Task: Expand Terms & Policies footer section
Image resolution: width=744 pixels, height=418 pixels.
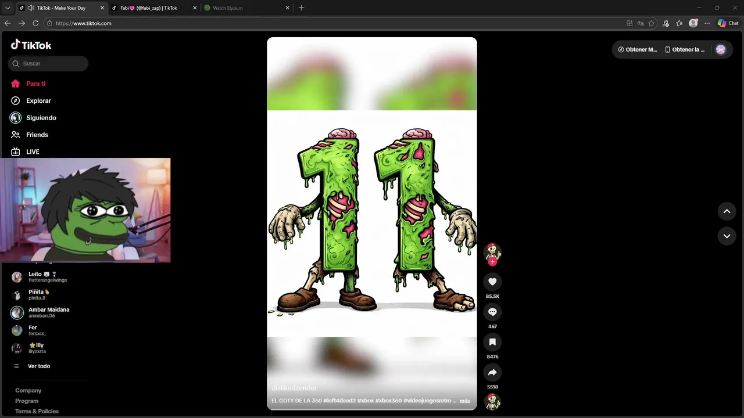Action: point(37,412)
